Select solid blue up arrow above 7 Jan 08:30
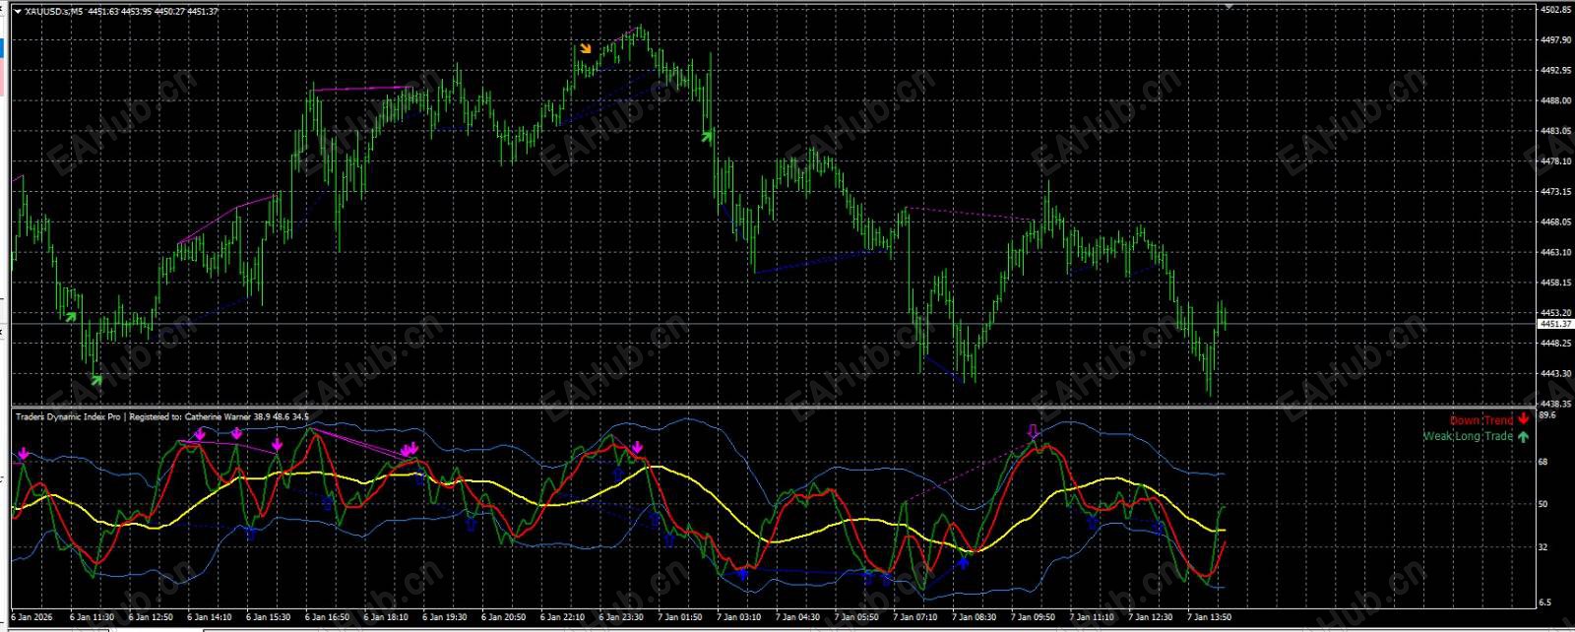1575x632 pixels. point(964,563)
